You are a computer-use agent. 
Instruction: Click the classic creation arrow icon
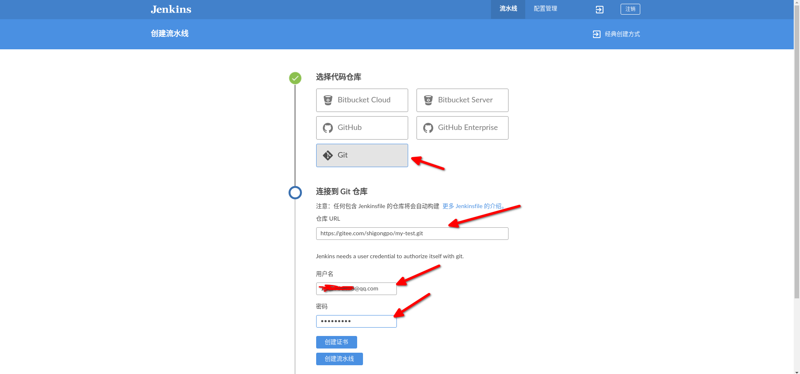point(596,34)
